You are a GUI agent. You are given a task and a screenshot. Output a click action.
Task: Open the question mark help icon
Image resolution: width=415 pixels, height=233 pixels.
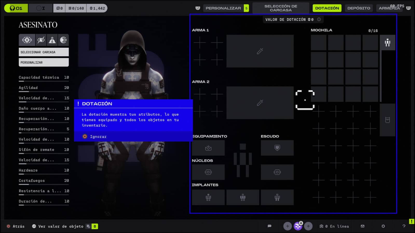coord(404,226)
